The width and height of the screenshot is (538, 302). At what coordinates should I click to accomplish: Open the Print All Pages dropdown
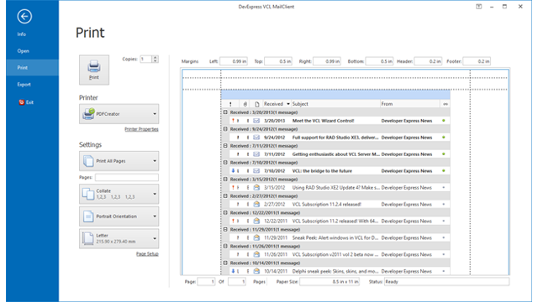[119, 161]
